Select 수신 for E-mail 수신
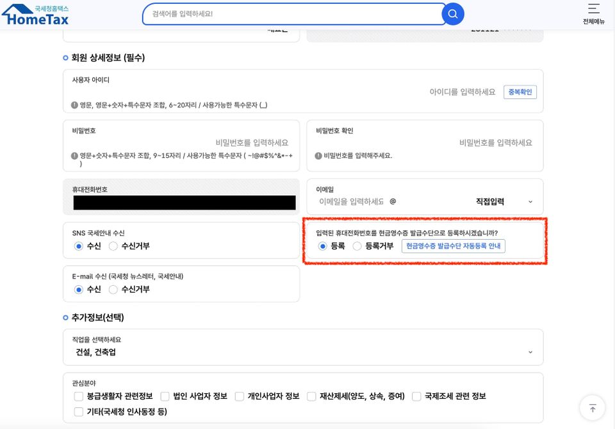Viewport: 615px width, 429px height. coord(79,290)
